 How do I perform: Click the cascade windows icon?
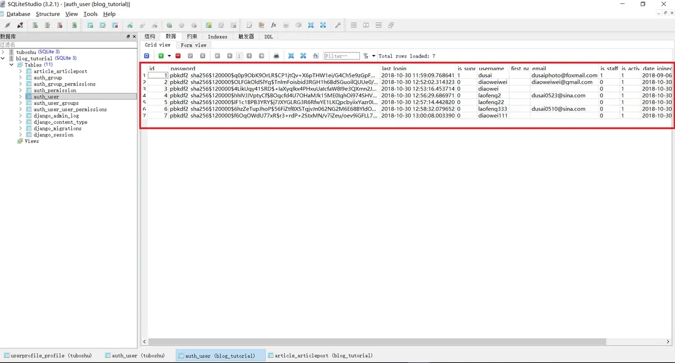click(391, 25)
